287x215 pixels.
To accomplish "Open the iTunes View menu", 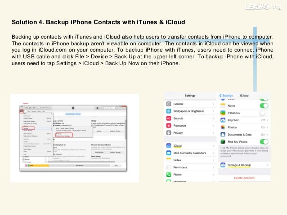I will [29, 111].
